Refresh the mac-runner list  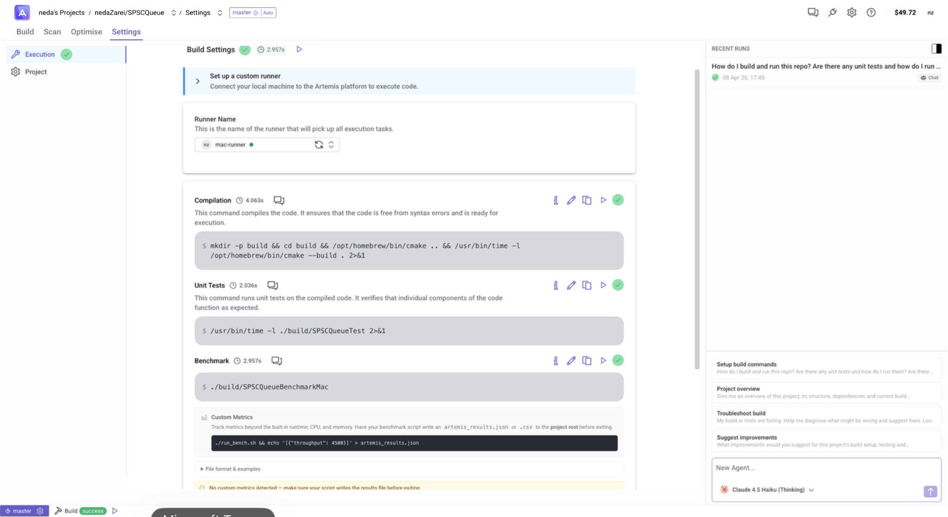[x=319, y=145]
